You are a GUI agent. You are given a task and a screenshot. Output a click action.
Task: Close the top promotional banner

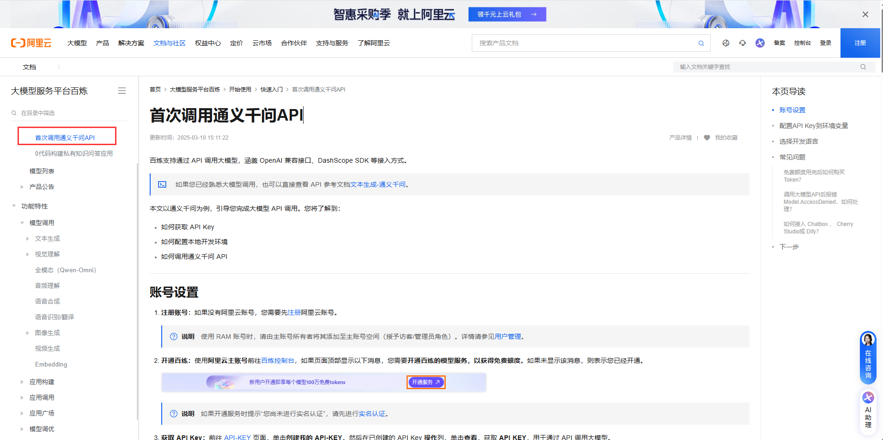tap(865, 14)
